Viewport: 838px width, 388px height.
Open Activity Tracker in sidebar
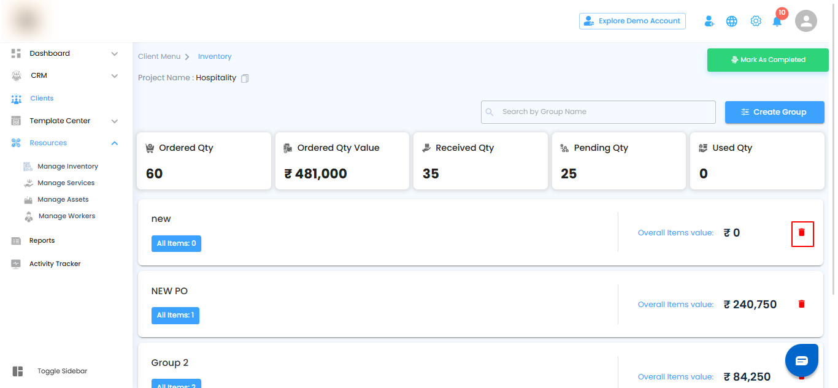click(x=55, y=264)
